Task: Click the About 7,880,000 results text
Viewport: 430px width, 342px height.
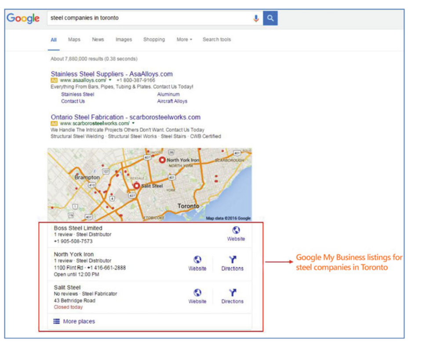Action: (94, 59)
